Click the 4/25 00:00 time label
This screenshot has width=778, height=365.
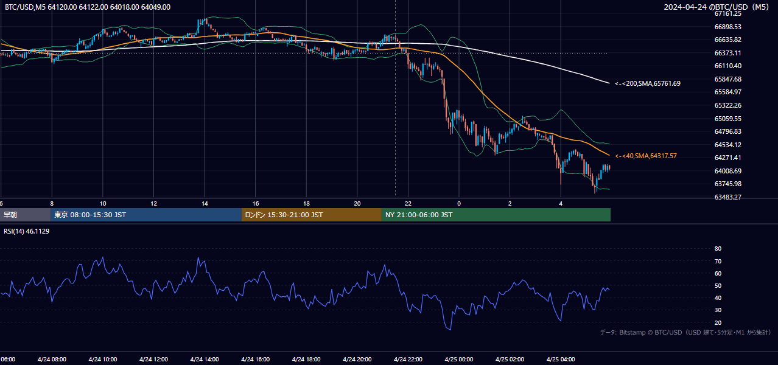(x=459, y=360)
